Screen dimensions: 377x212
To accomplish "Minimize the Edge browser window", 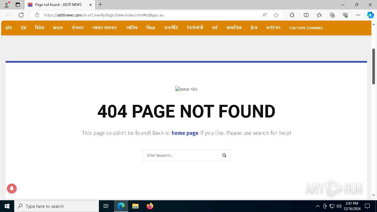I will pos(343,5).
